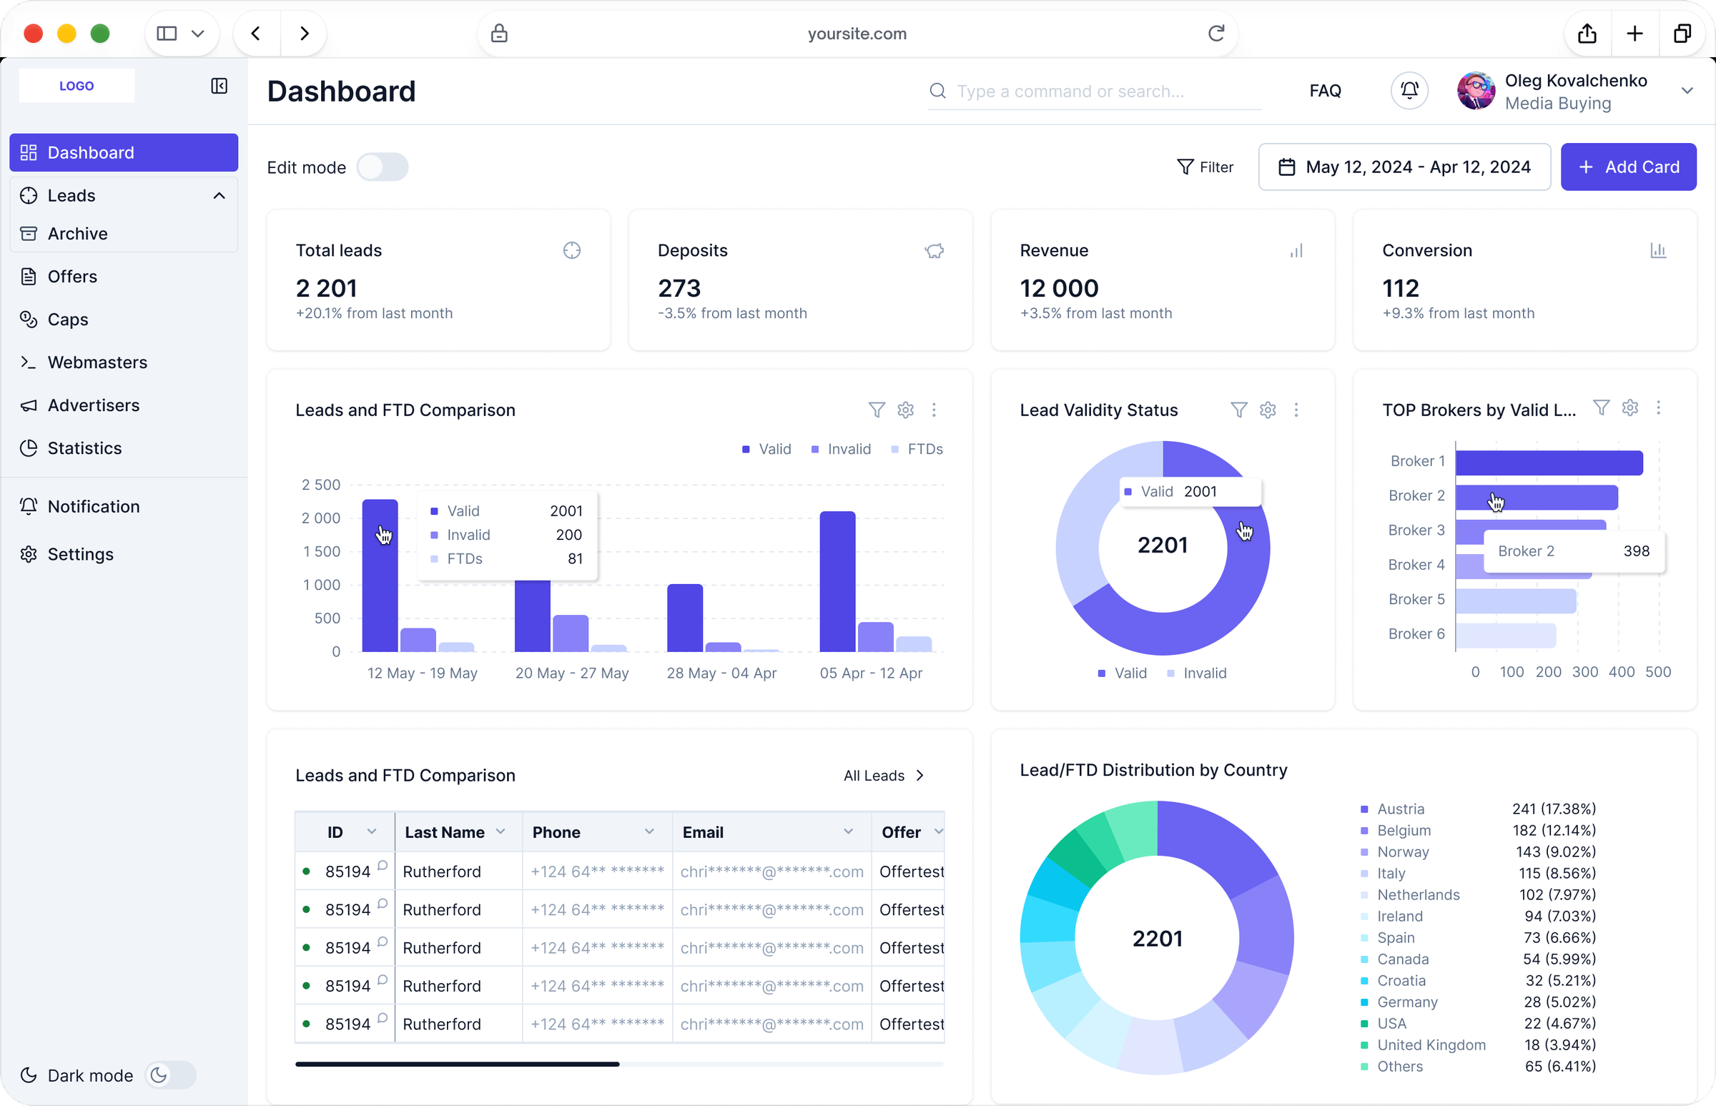The image size is (1716, 1106).
Task: Toggle FTDs series in bar chart legend
Action: [x=917, y=450]
